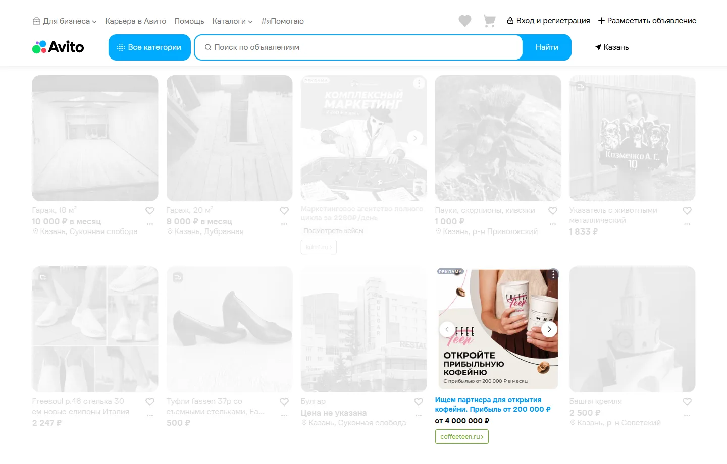Open more options for Freesoul слипоны listing
727x464 pixels.
[x=150, y=415]
